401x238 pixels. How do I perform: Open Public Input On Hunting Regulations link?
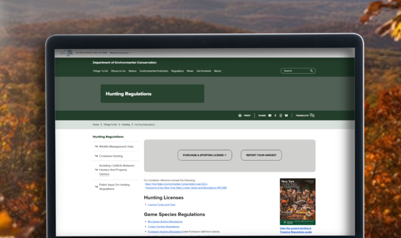(114, 187)
